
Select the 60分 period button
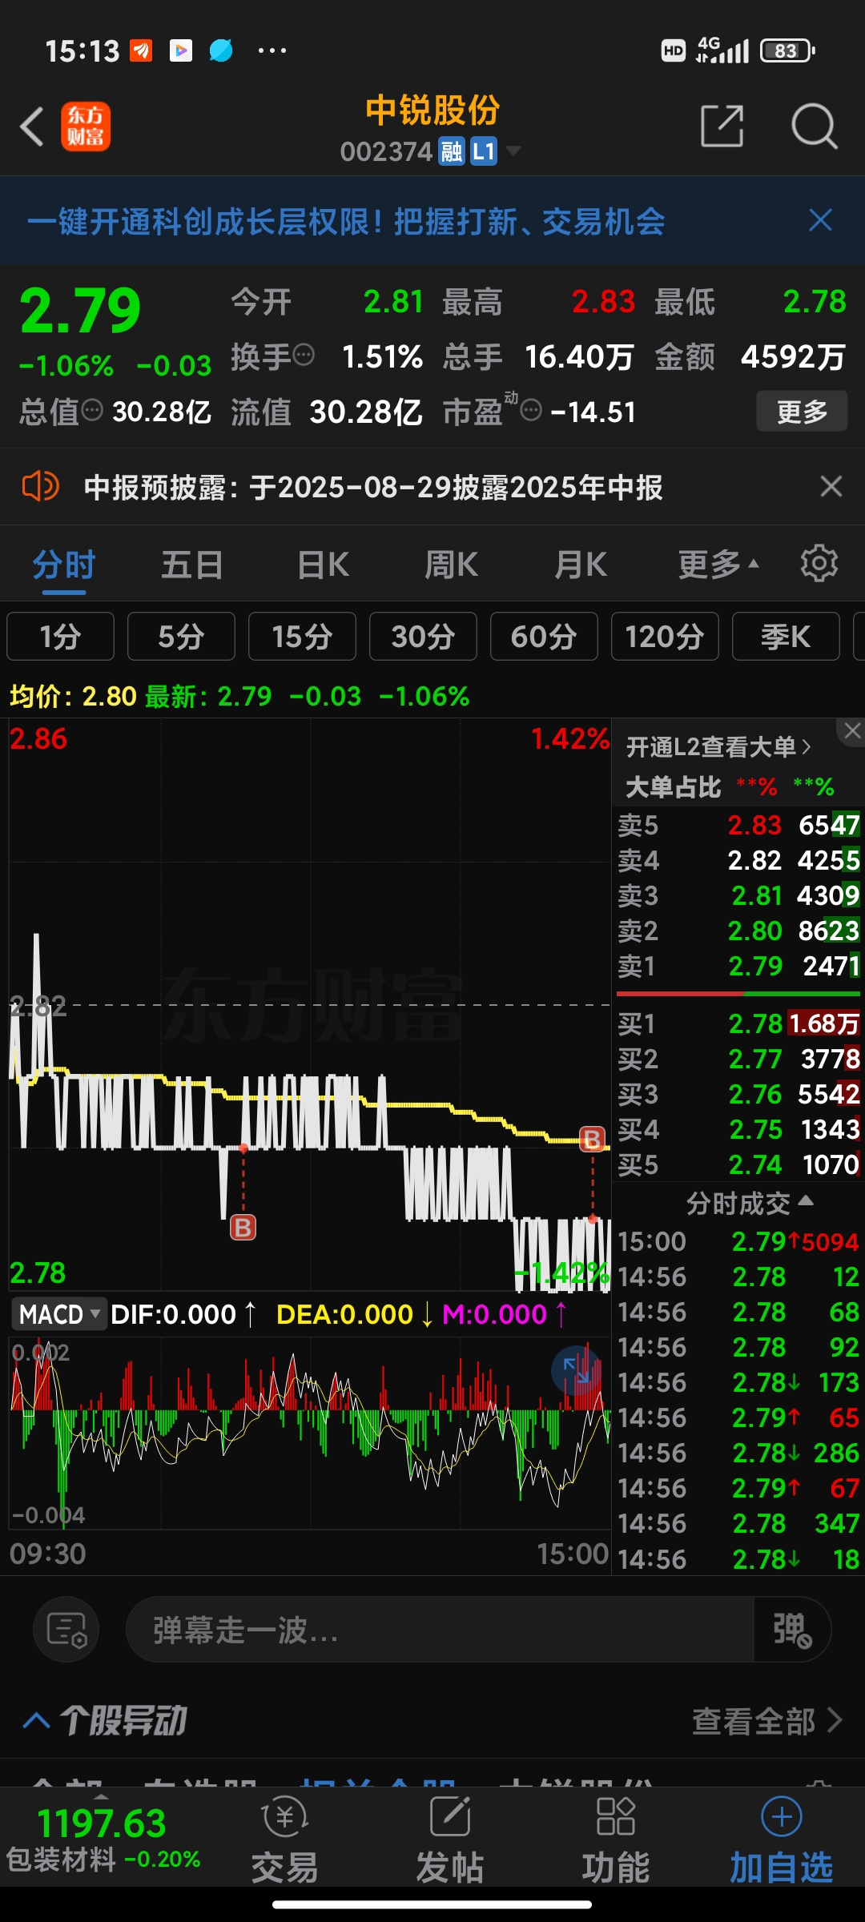click(544, 637)
